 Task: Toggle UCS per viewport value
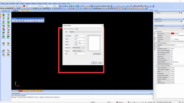177,60
